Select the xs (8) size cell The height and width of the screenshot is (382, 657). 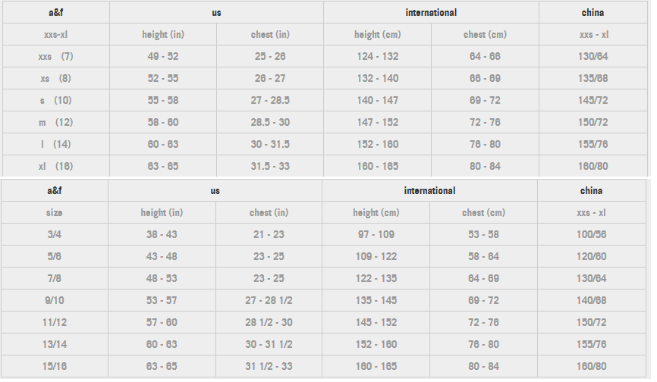coord(55,79)
